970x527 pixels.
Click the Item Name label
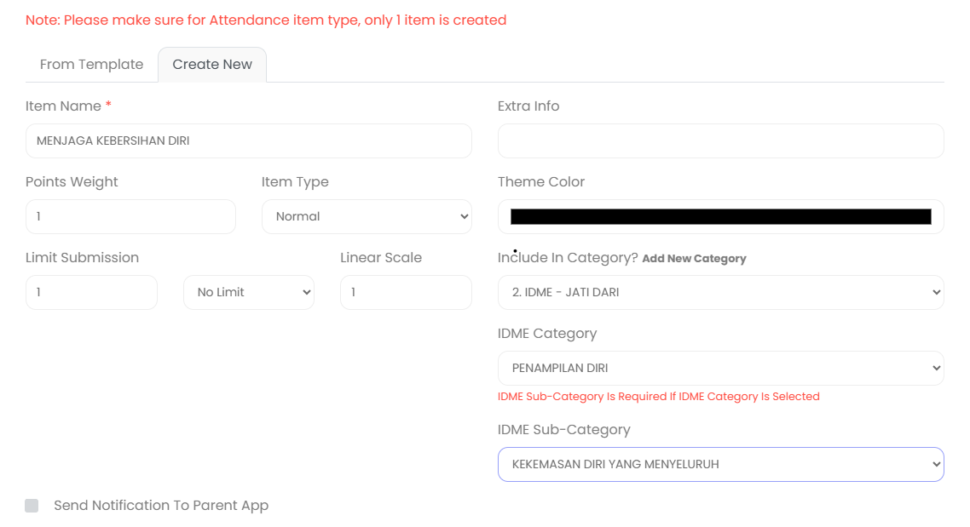[x=63, y=106]
